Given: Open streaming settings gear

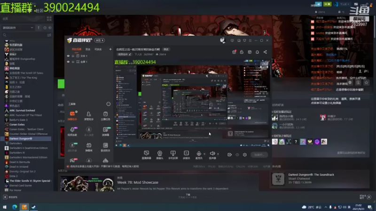Looking at the screenshot, I should pos(244,155).
